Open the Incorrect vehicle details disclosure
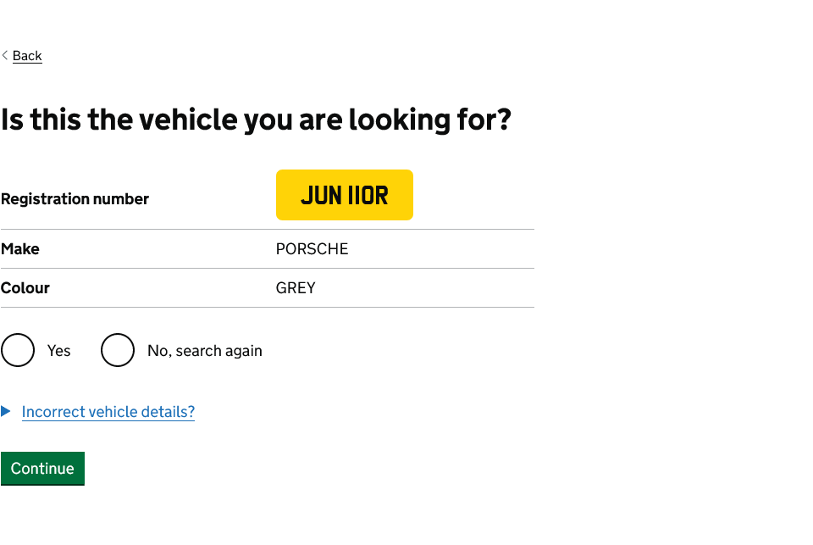Image resolution: width=813 pixels, height=545 pixels. pos(108,412)
